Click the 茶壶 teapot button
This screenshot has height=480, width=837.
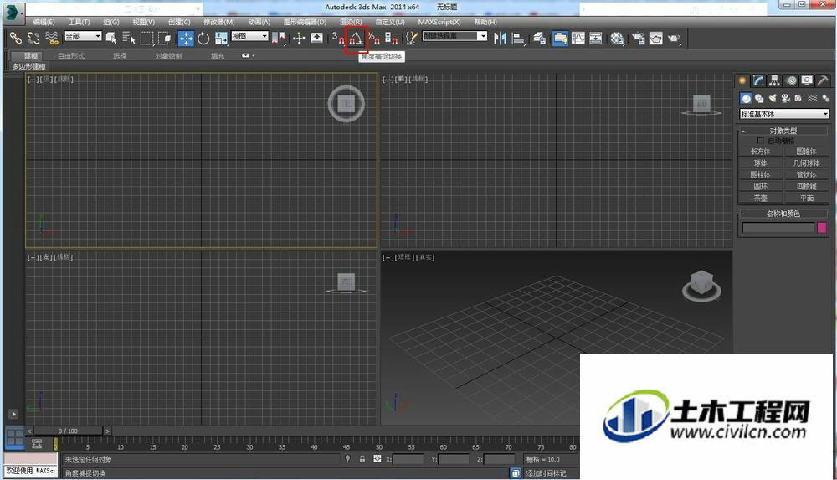click(x=761, y=199)
